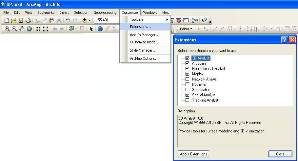Go back to previous extent
Image resolution: width=298 pixels, height=161 pixels.
click(x=55, y=29)
